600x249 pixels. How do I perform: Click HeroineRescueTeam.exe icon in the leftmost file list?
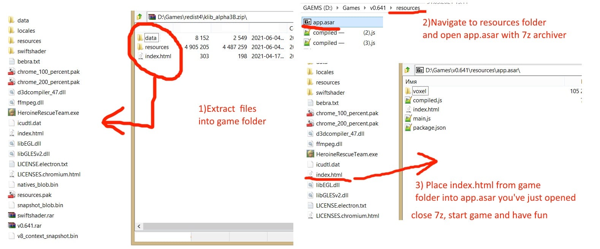click(x=12, y=113)
